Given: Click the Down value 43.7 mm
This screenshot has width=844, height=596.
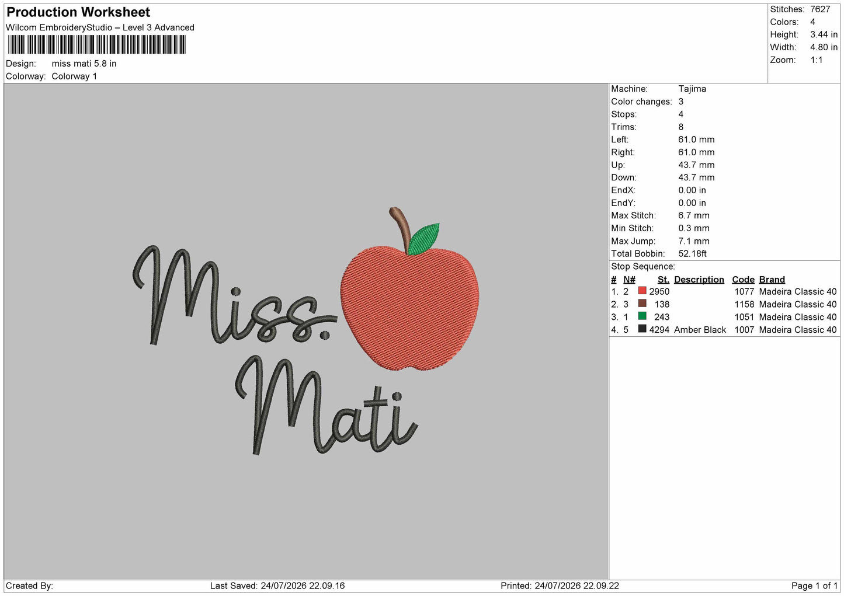Looking at the screenshot, I should [x=696, y=177].
